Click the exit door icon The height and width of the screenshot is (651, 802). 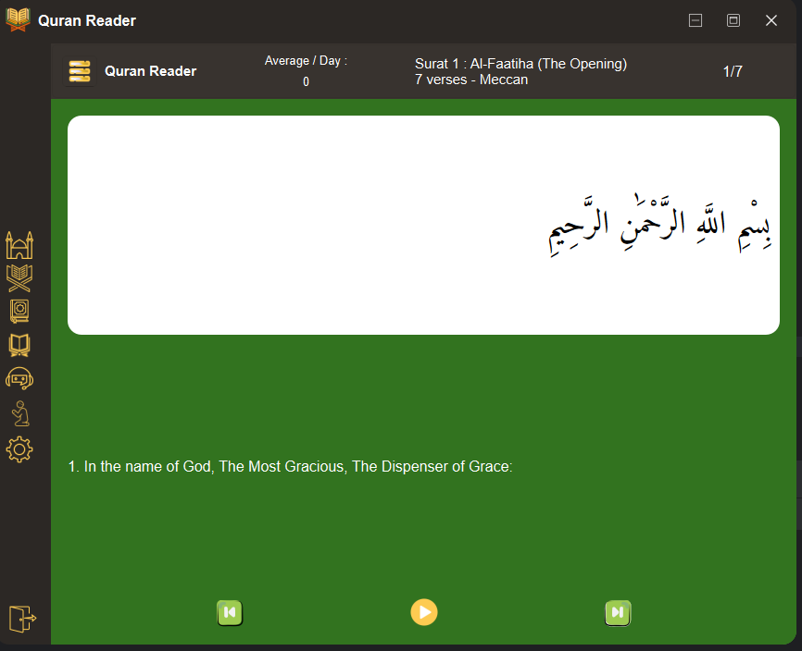(22, 619)
